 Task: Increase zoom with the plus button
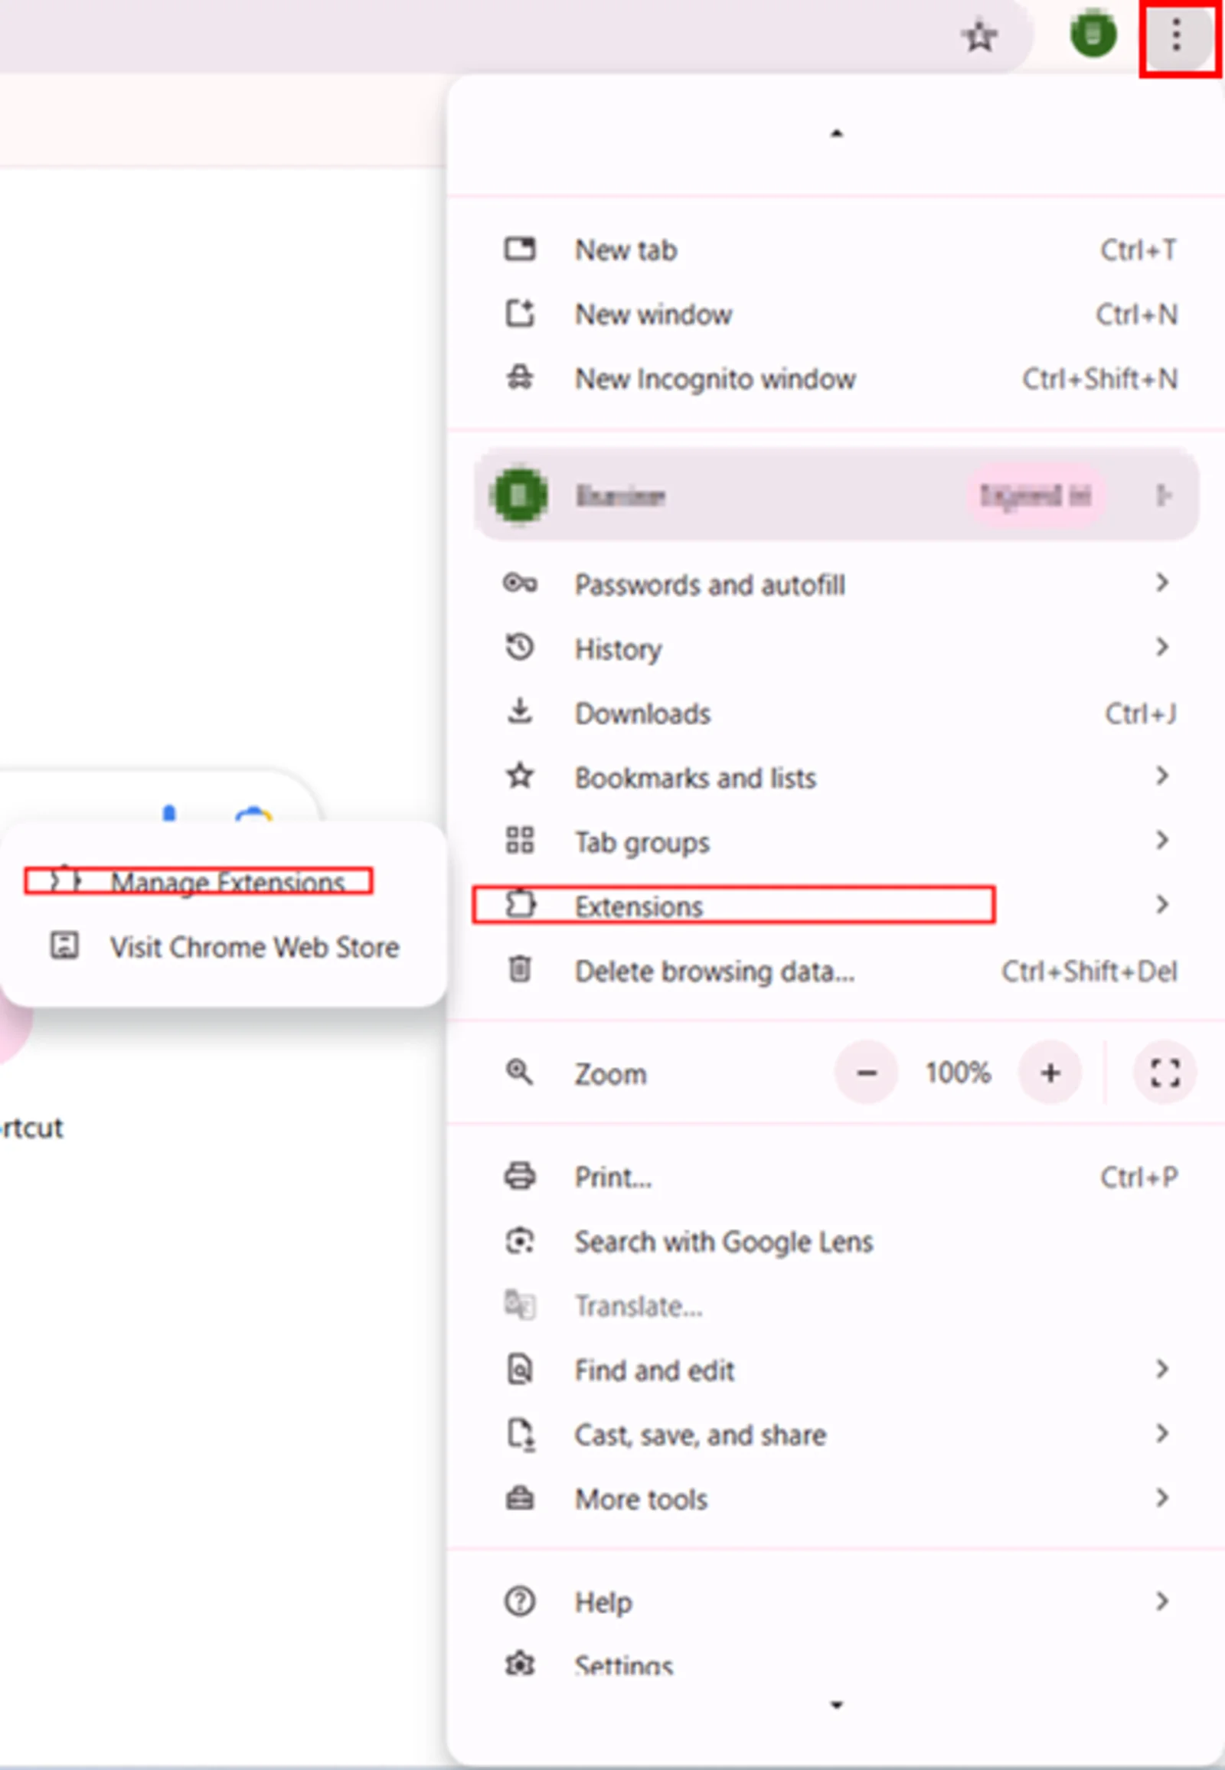pyautogui.click(x=1050, y=1073)
